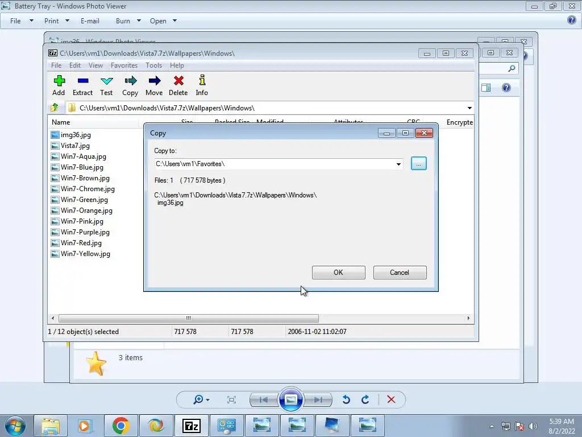Screen dimensions: 582x437
Task: Rotate photo clockwise
Action: 365,400
